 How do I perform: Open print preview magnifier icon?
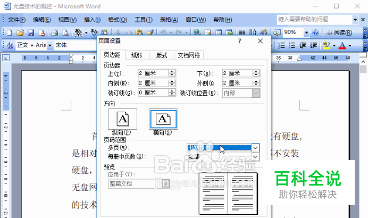point(65,32)
